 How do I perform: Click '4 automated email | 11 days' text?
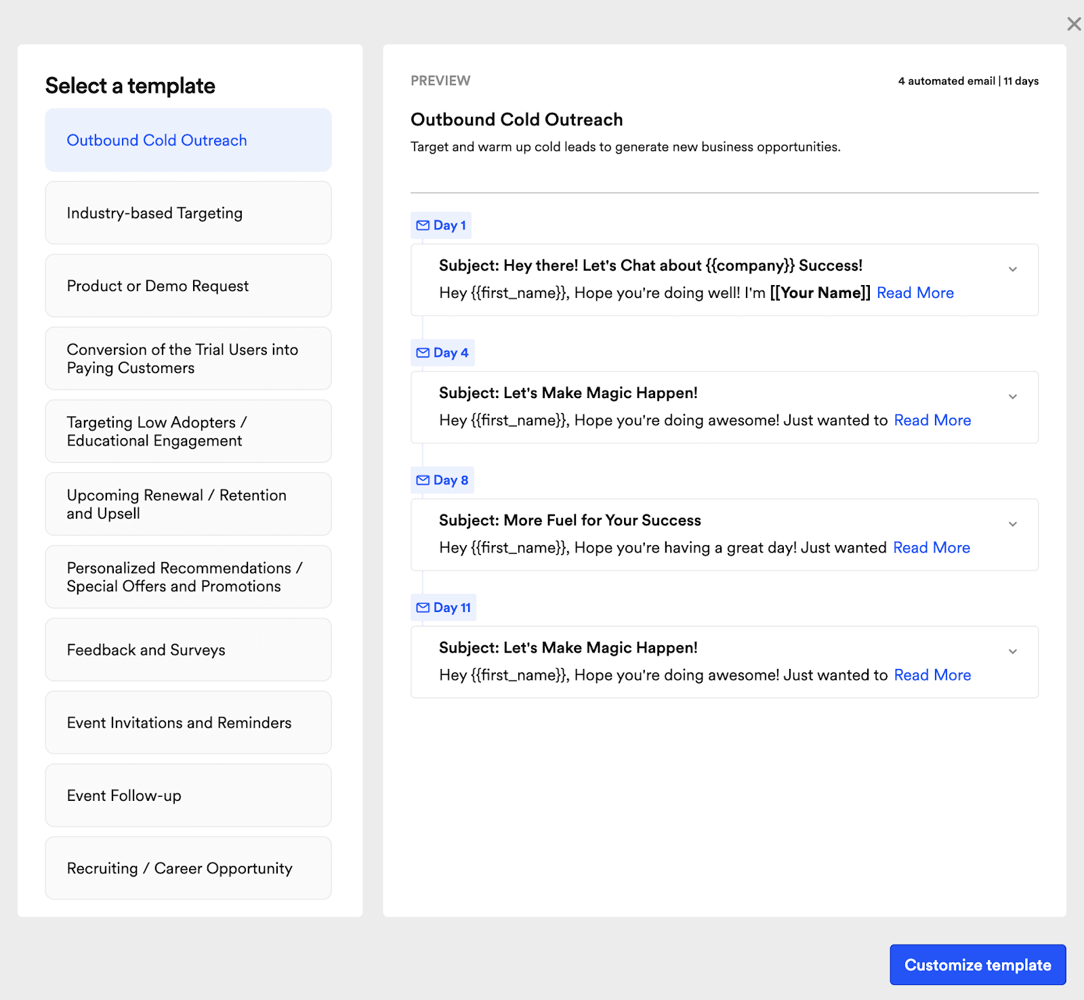pyautogui.click(x=968, y=81)
